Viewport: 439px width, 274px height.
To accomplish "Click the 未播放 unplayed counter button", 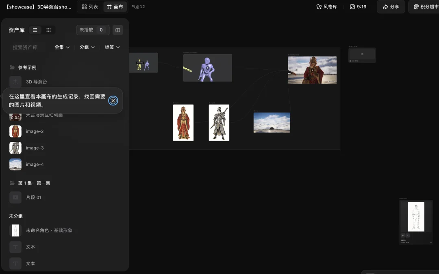I will pos(93,30).
